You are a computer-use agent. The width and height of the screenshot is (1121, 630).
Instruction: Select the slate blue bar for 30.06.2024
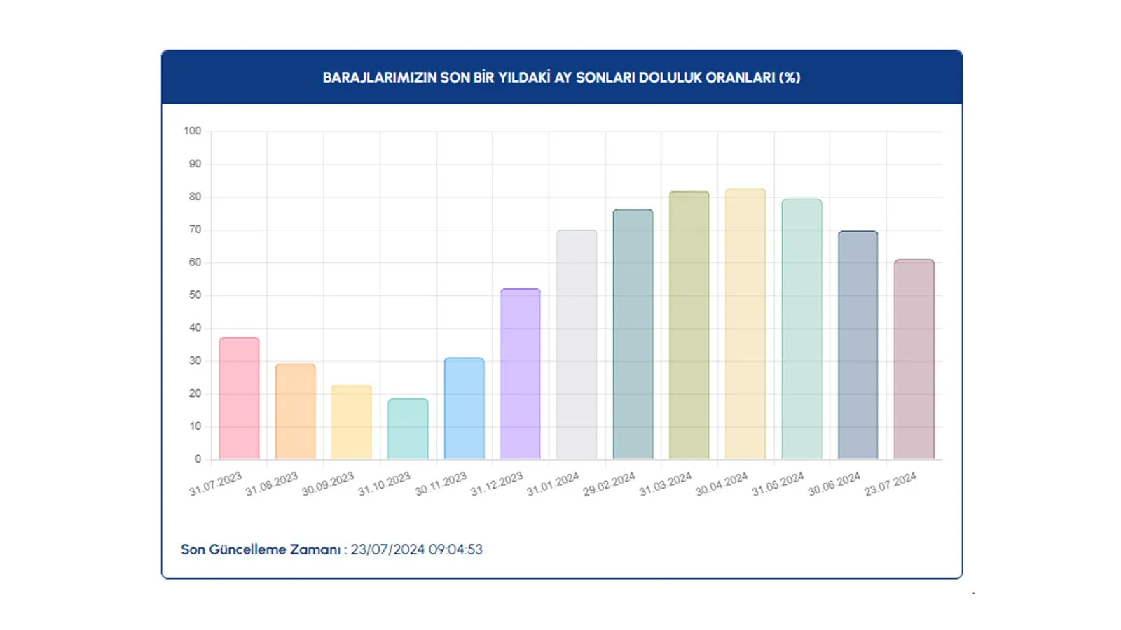[x=858, y=345]
